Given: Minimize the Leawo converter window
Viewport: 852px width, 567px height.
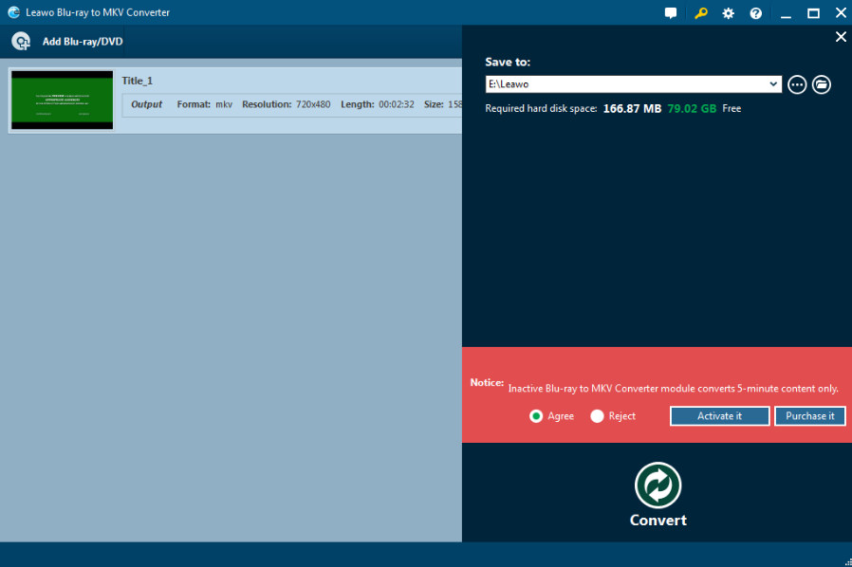Looking at the screenshot, I should pyautogui.click(x=787, y=13).
